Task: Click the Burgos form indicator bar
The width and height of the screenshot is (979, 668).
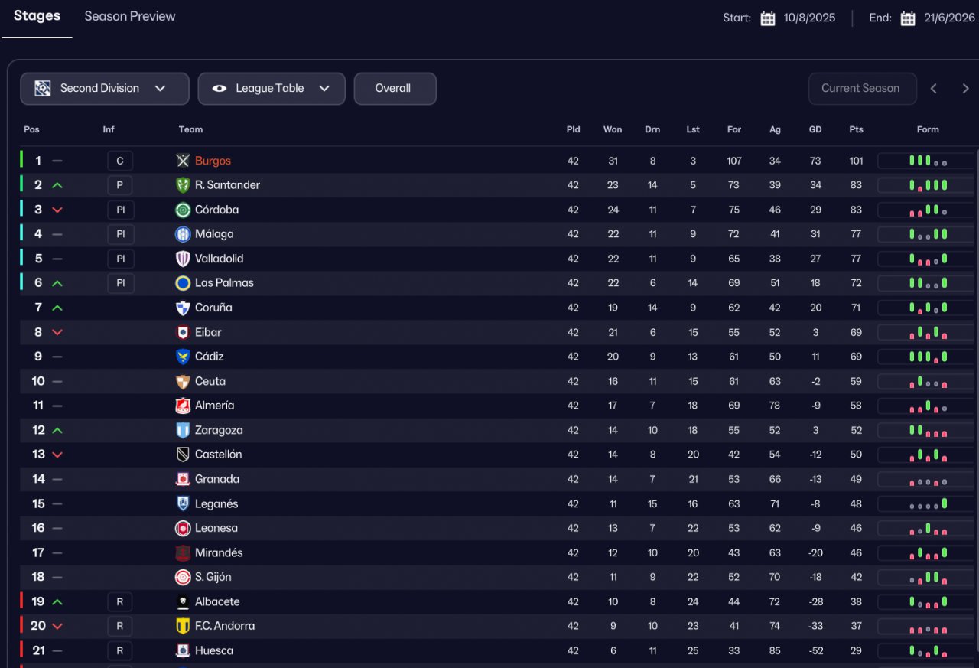Action: click(x=928, y=161)
